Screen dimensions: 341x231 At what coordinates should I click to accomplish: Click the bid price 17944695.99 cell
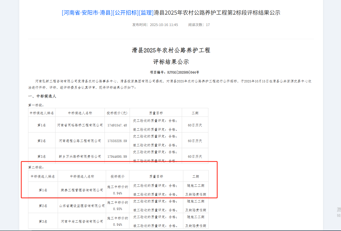(x=117, y=156)
